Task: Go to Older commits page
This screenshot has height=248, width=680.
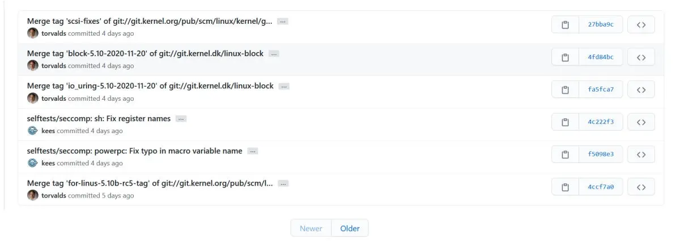Action: 350,228
